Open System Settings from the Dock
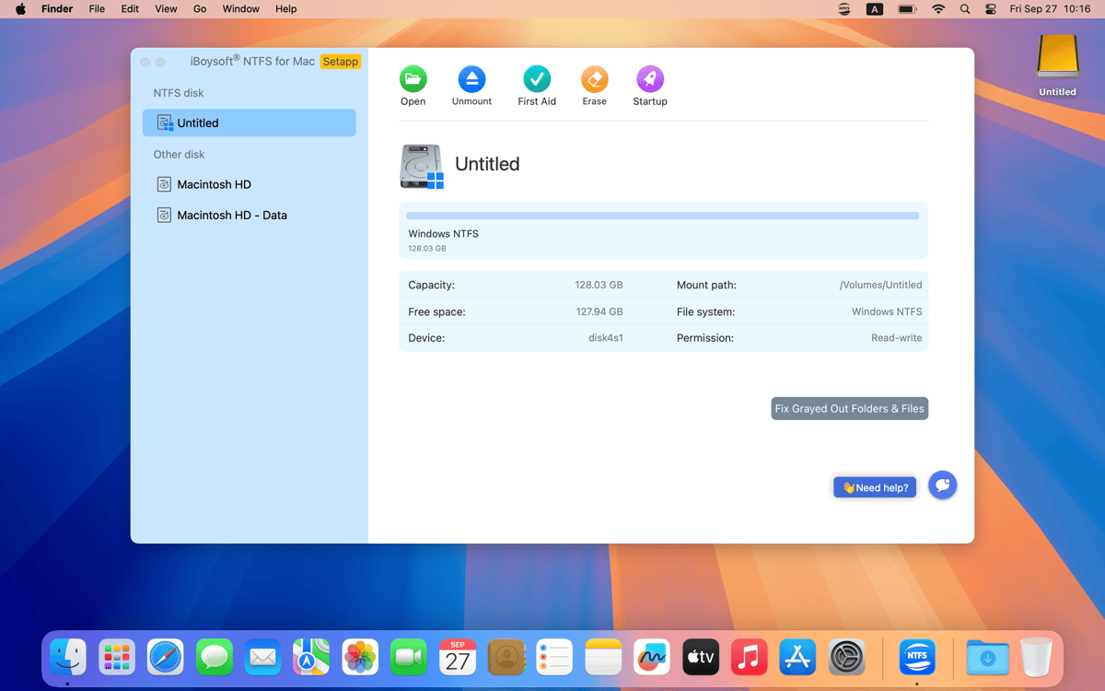Image resolution: width=1105 pixels, height=691 pixels. click(846, 658)
